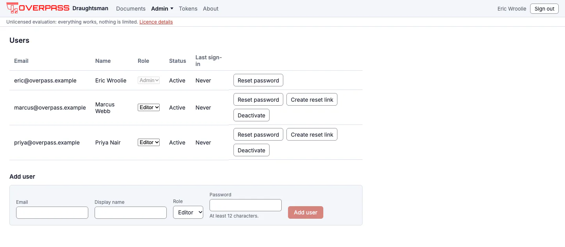Click the Active status in Marcus's row

(177, 108)
